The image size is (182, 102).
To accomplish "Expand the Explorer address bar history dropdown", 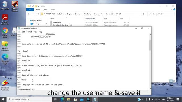I will [x=140, y=14].
